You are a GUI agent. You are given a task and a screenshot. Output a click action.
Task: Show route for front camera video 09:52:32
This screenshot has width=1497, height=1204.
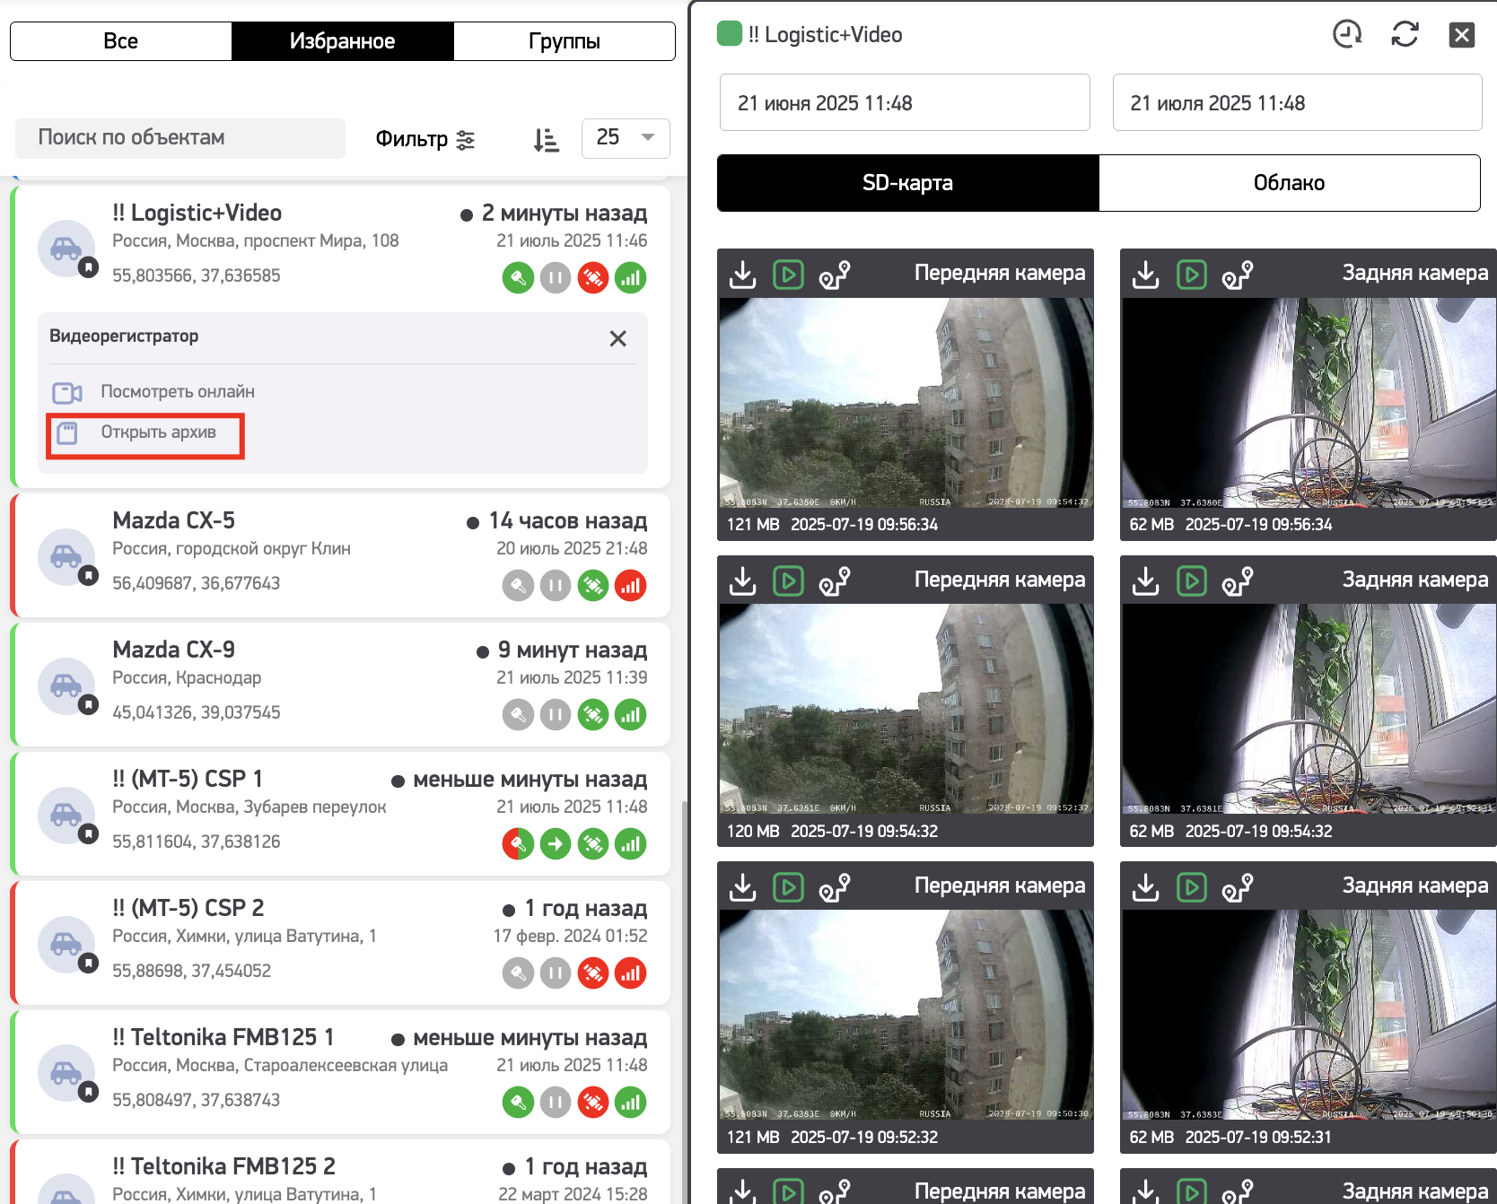(835, 888)
